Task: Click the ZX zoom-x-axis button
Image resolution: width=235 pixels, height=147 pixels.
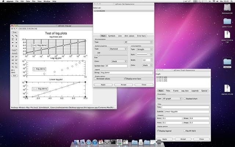Action: pyautogui.click(x=13, y=57)
